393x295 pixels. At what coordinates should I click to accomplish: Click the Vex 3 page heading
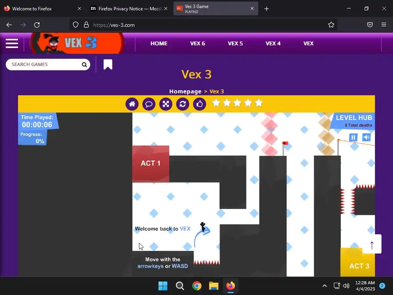196,74
